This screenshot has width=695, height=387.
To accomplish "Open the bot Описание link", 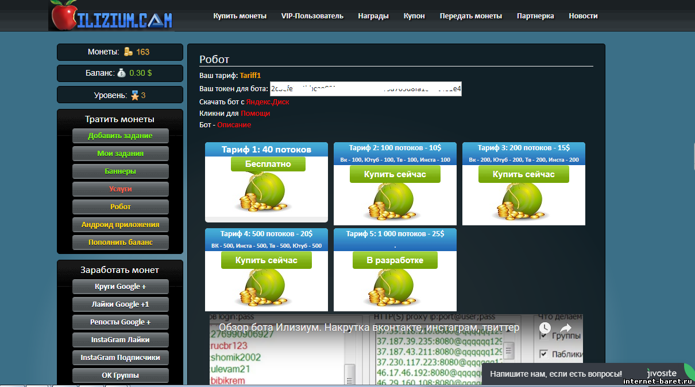I will [x=234, y=125].
